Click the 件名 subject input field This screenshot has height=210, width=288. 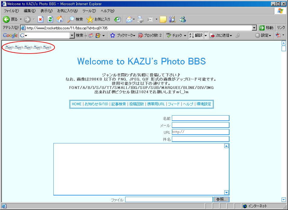point(200,139)
